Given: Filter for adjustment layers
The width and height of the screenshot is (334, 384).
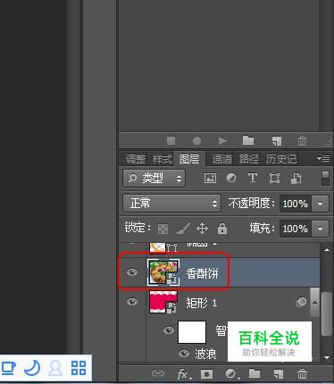Looking at the screenshot, I should click(231, 178).
